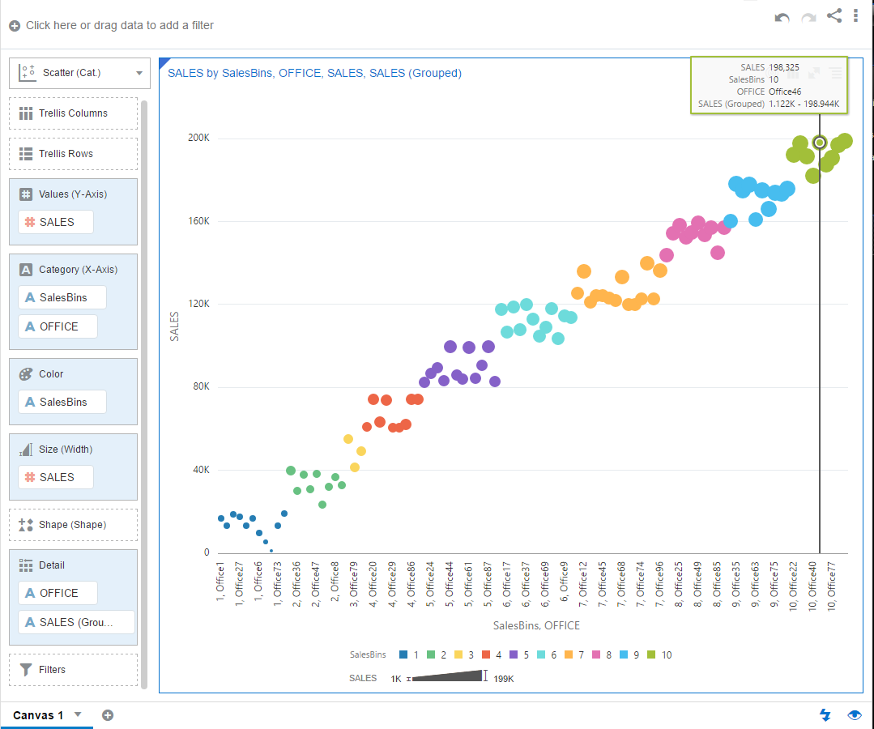This screenshot has height=729, width=874.
Task: Click the legend swatch for SalesBins 7
Action: (569, 654)
